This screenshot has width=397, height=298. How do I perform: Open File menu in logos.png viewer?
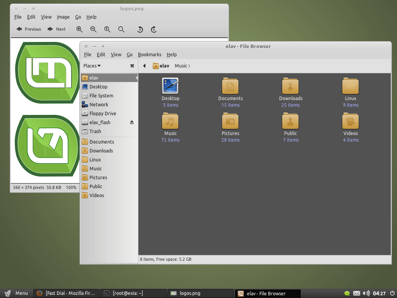click(x=18, y=17)
